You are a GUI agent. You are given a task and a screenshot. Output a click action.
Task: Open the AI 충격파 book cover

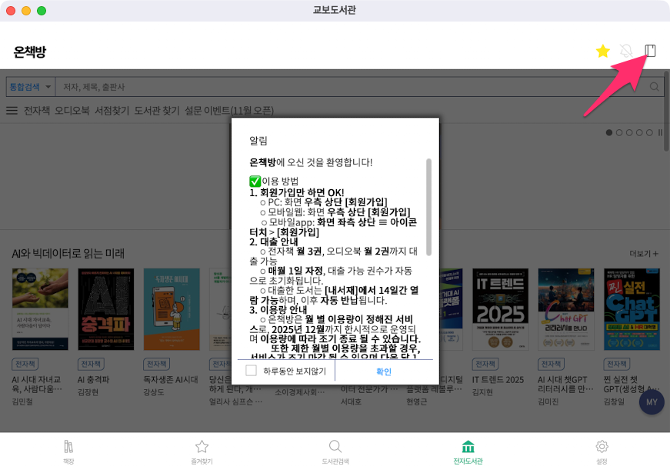(106, 309)
